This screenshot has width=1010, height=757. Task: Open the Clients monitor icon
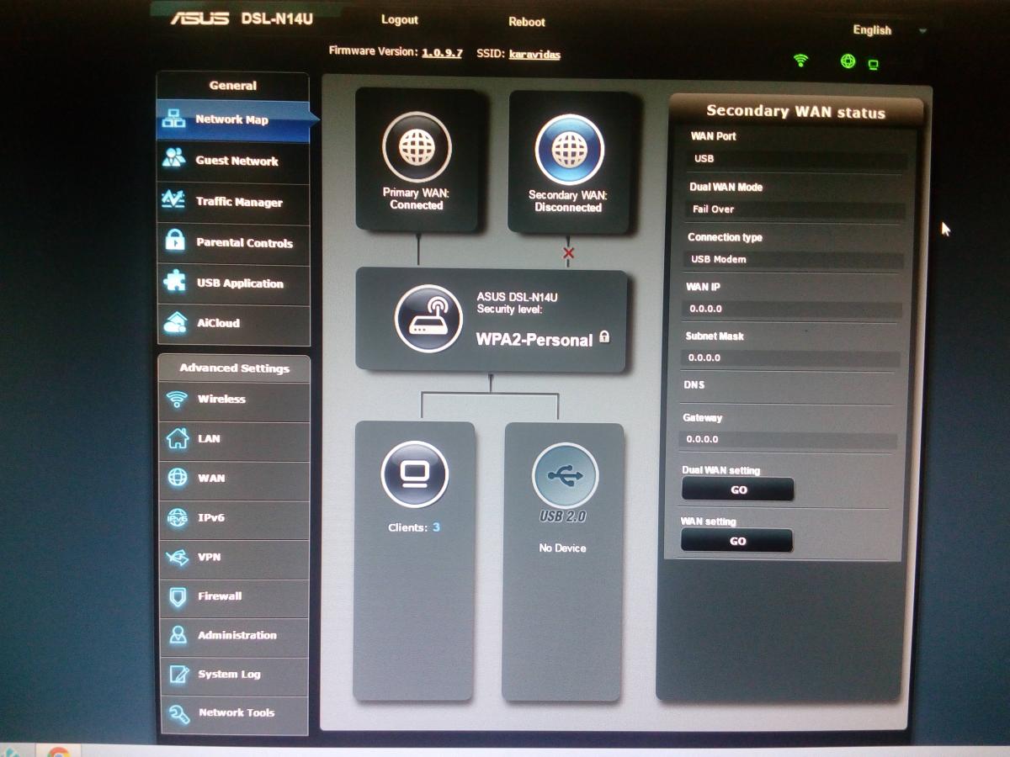click(x=414, y=474)
